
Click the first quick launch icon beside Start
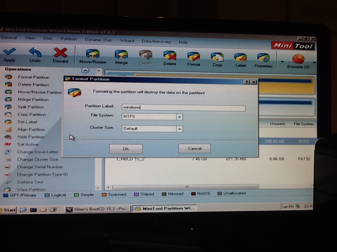click(23, 210)
